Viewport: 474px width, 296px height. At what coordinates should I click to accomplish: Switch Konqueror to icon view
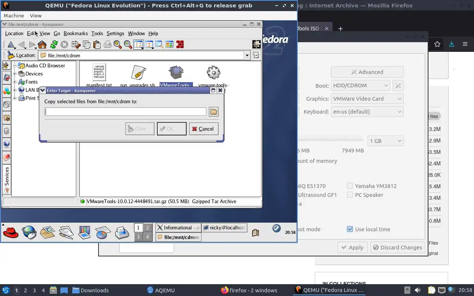pos(138,45)
